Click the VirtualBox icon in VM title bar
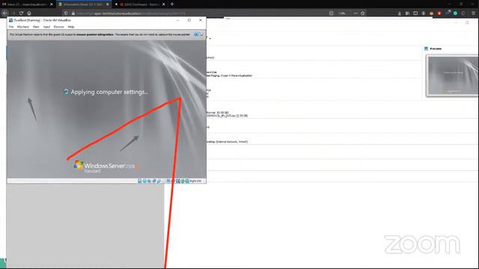 pyautogui.click(x=10, y=20)
